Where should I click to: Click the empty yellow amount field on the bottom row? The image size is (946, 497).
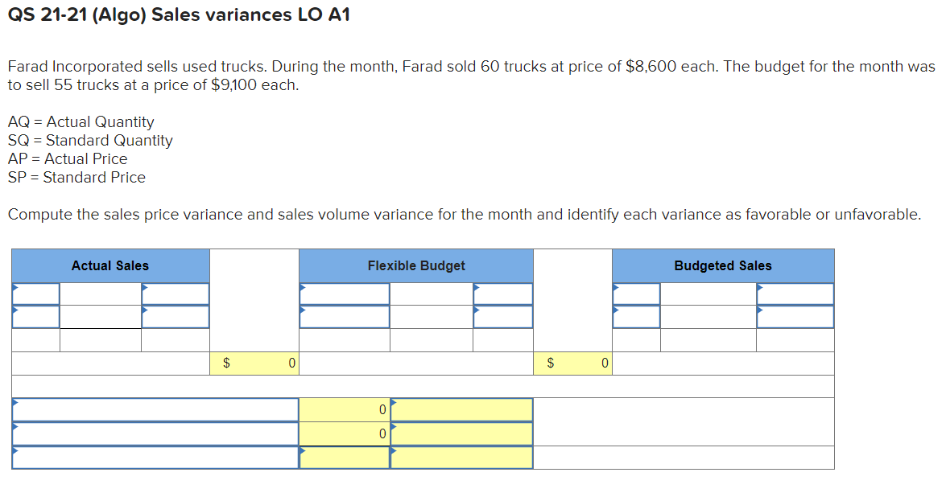346,457
